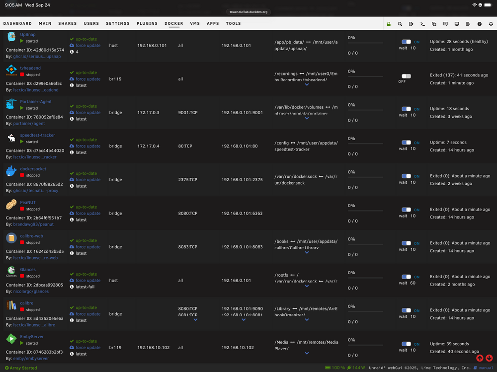Click the Glances wait value 60
The image size is (497, 372).
point(413,283)
